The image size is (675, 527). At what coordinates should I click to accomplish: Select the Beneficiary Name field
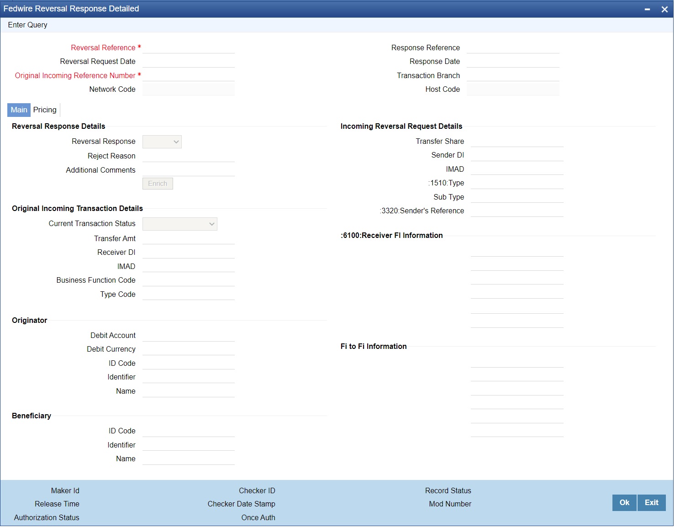189,459
